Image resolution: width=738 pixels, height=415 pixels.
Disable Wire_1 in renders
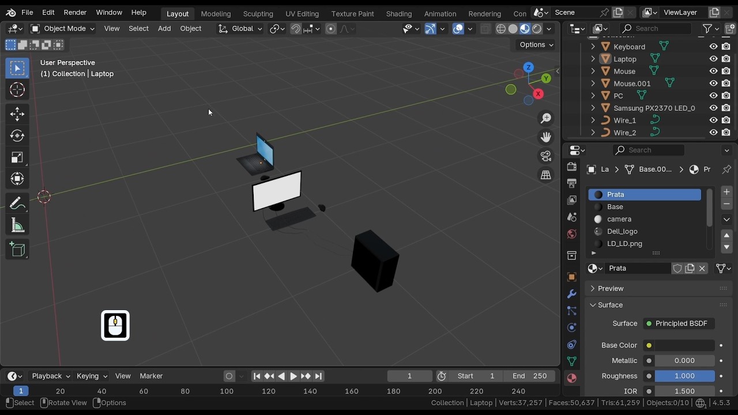click(726, 120)
